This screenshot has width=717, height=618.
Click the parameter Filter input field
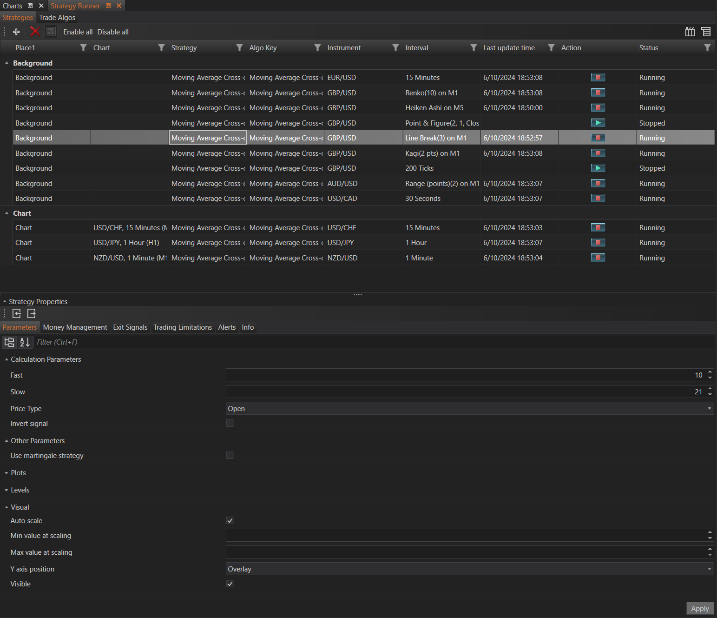pyautogui.click(x=372, y=342)
